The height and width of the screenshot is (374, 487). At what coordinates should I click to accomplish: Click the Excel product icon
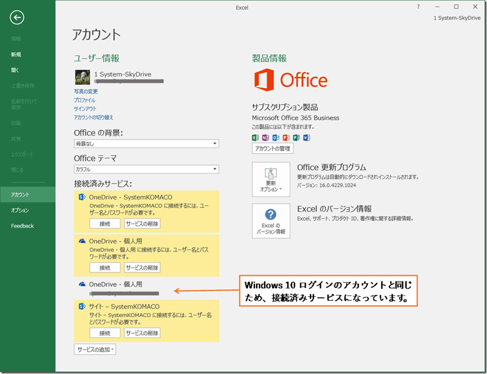255,138
